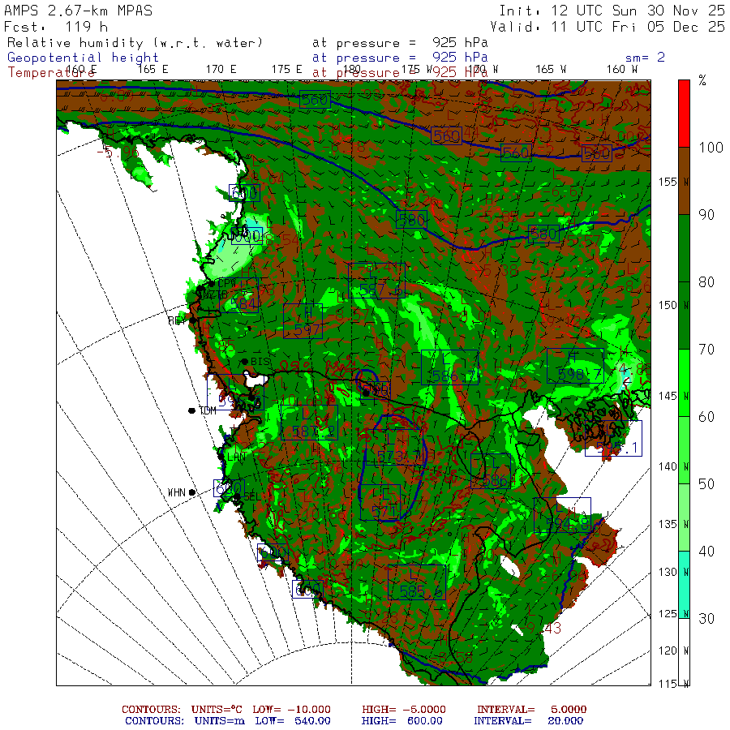Click the BIS station marker dot
This screenshot has height=730, width=730.
[244, 362]
